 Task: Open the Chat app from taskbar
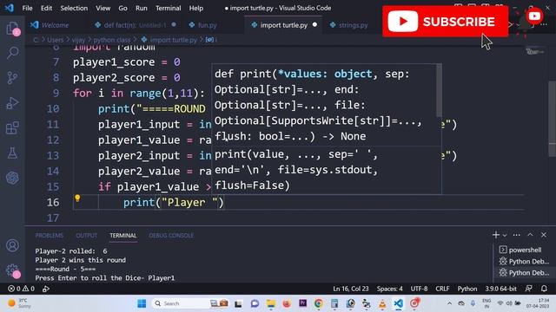click(x=255, y=303)
